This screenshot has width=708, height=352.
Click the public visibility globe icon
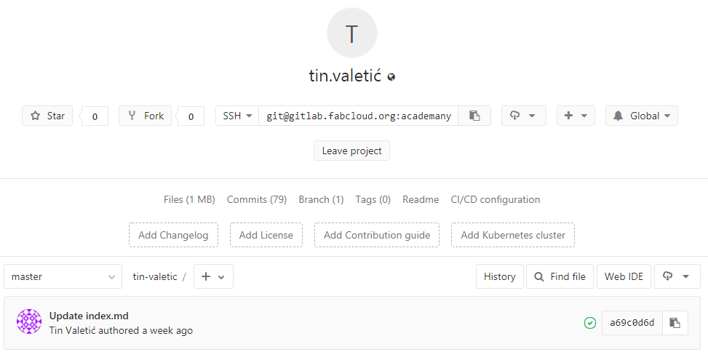391,76
